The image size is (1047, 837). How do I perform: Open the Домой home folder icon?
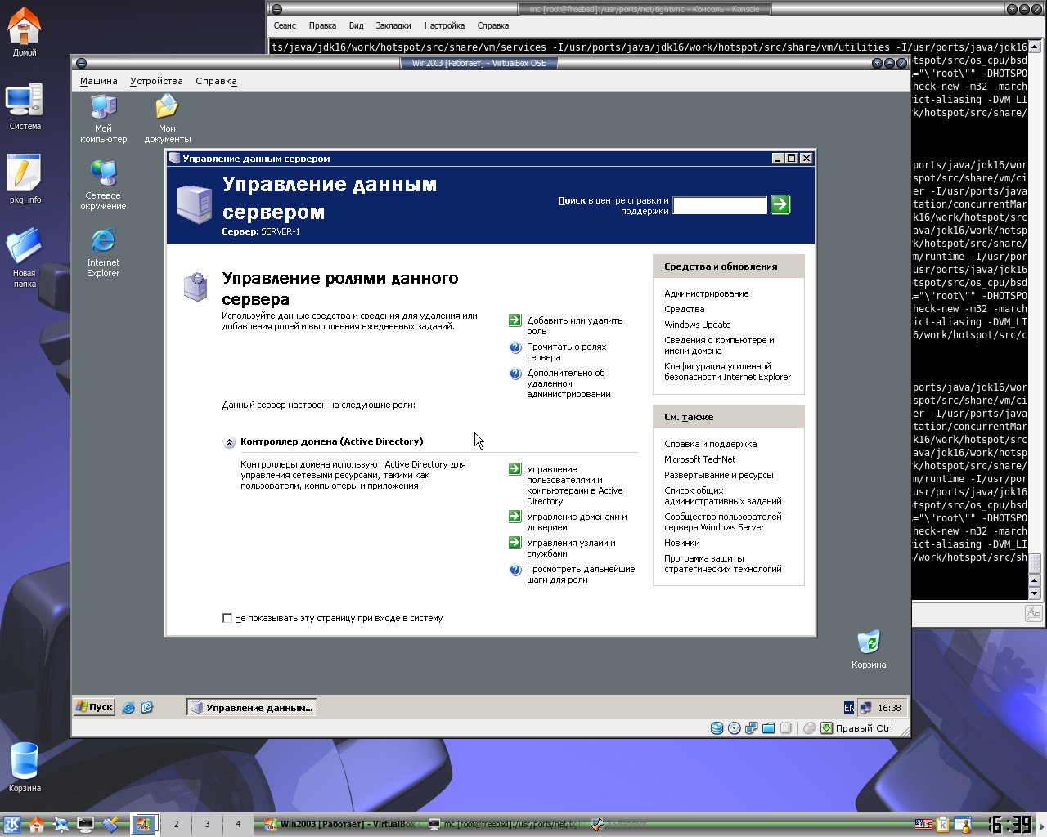pyautogui.click(x=24, y=26)
